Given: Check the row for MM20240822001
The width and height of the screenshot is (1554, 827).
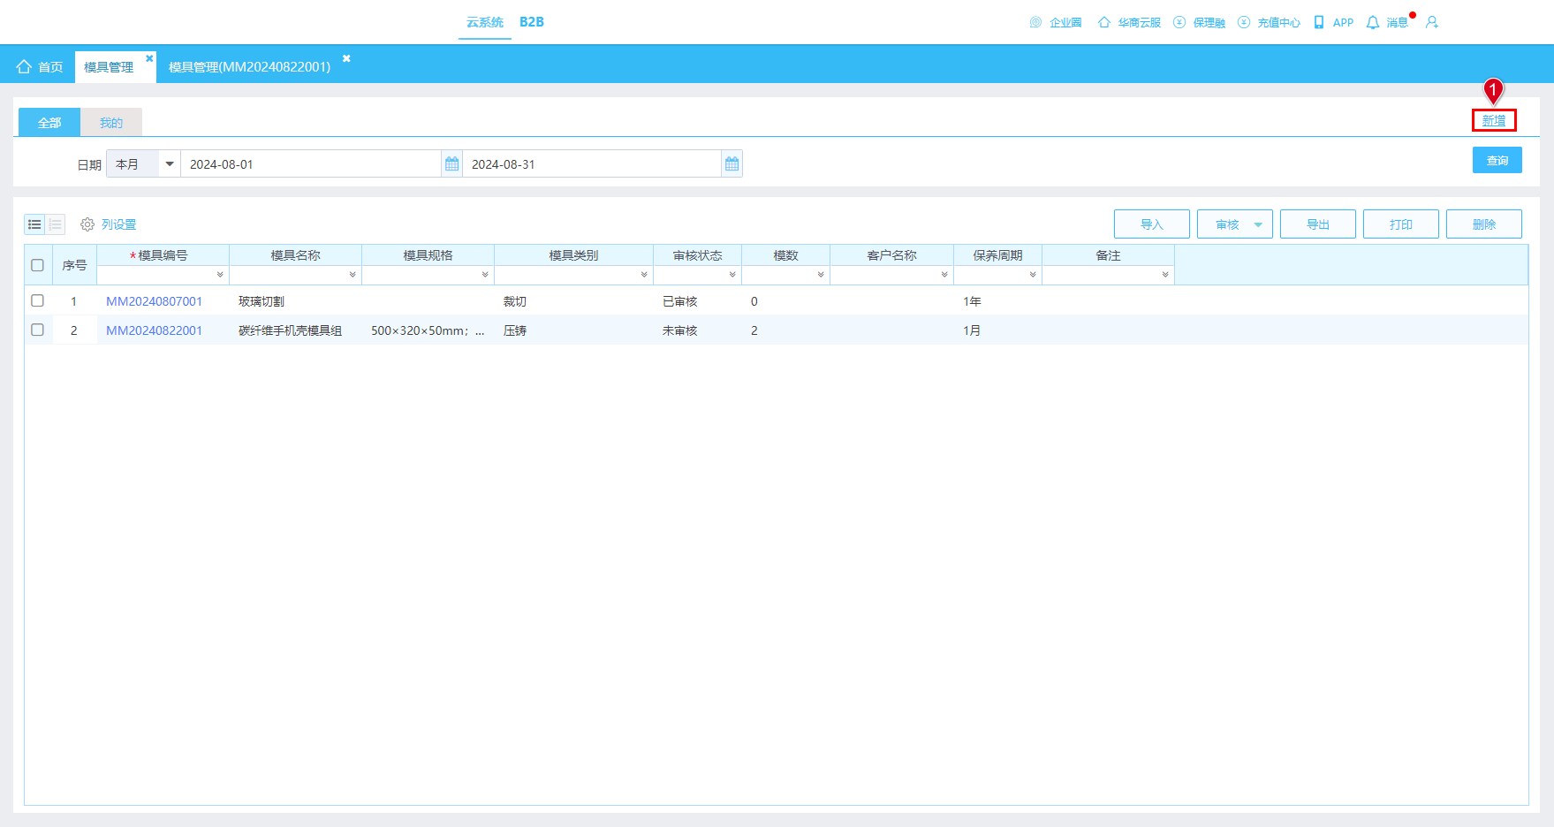Looking at the screenshot, I should pos(37,330).
